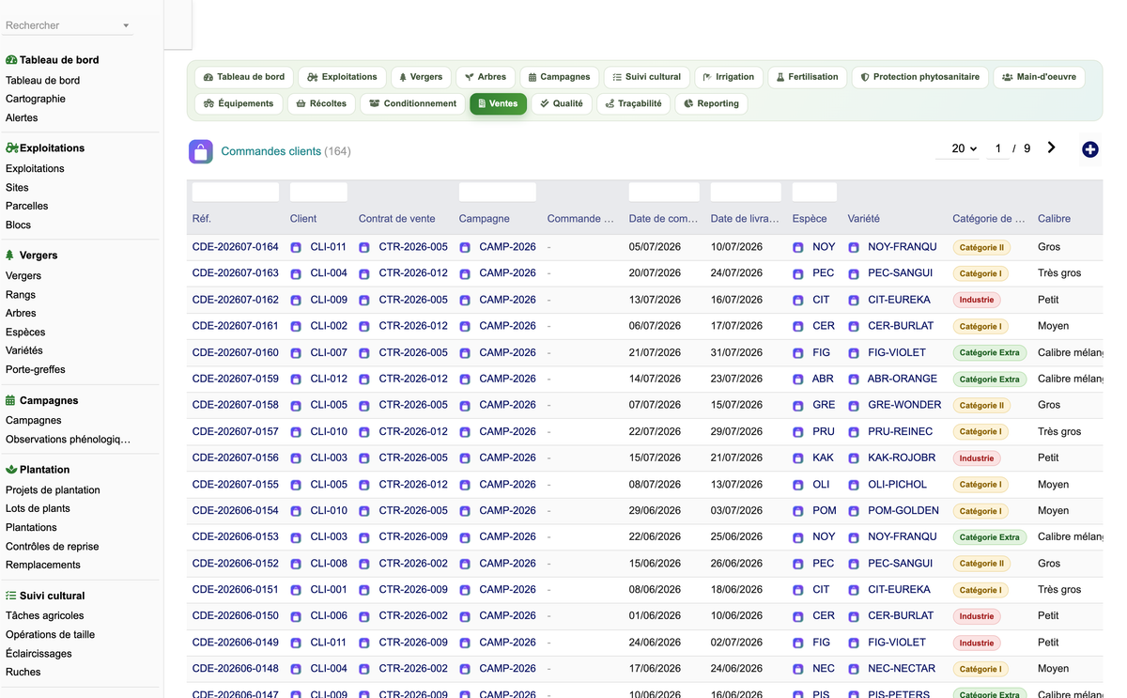Open Observations phénologiques in the sidebar
This screenshot has height=698, width=1127.
[x=68, y=439]
